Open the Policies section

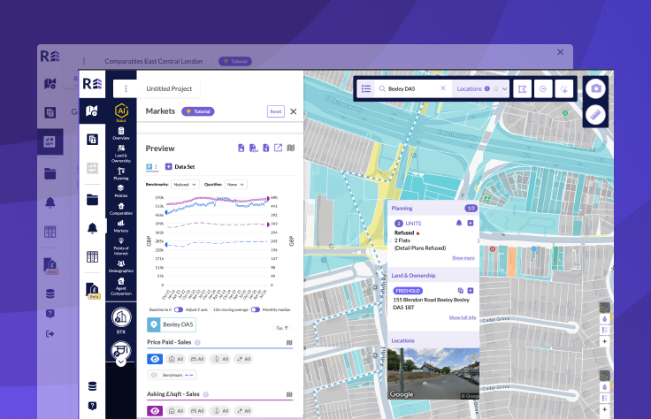121,191
